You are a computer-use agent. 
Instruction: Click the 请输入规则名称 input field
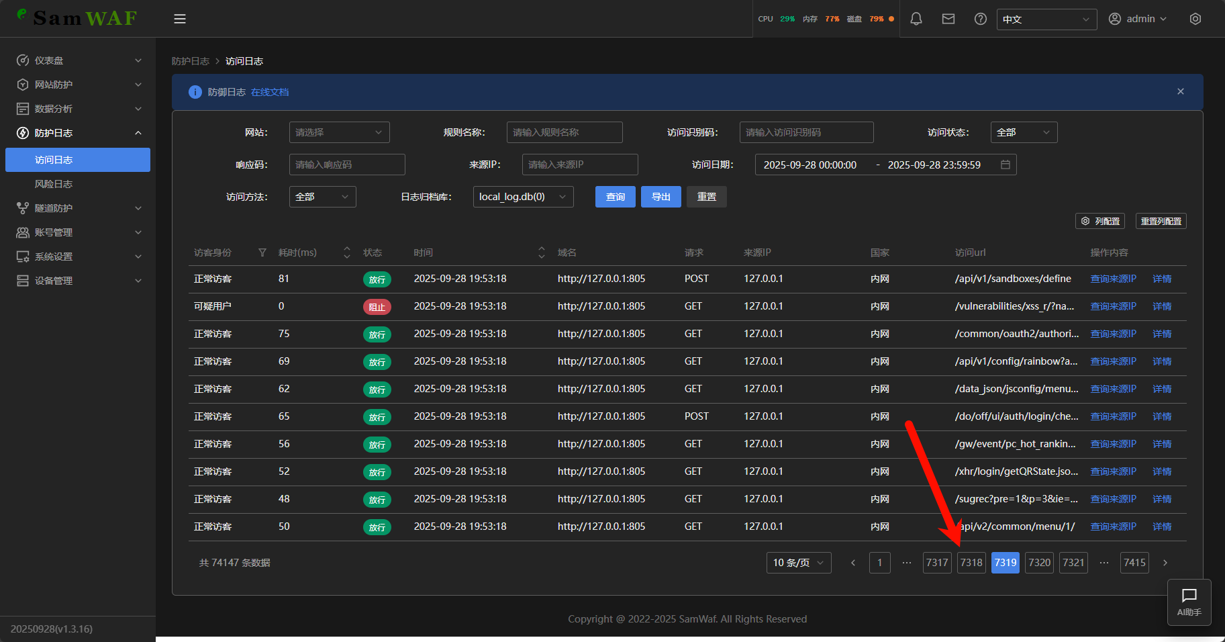point(564,132)
